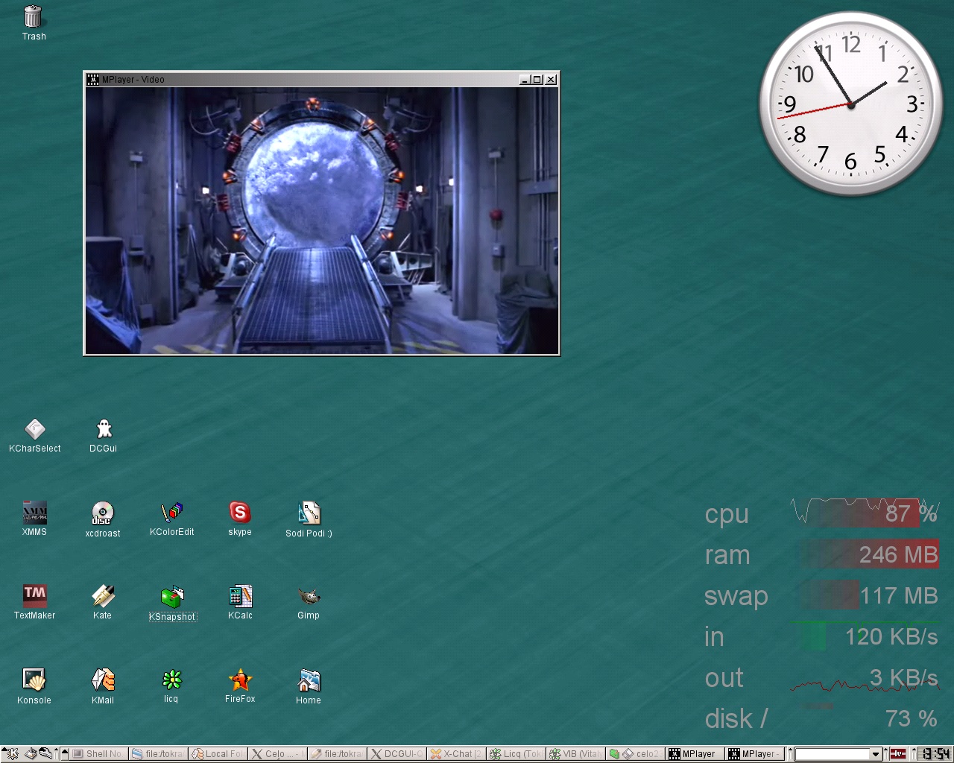Activate the celo23 taskbar entry

(x=635, y=754)
